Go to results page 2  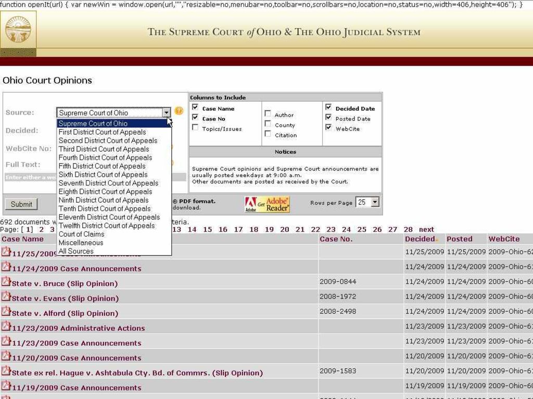pyautogui.click(x=42, y=229)
